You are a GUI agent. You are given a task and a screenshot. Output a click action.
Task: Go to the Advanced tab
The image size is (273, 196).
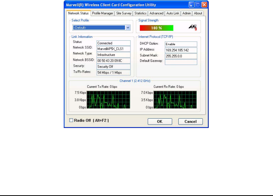tap(156, 13)
